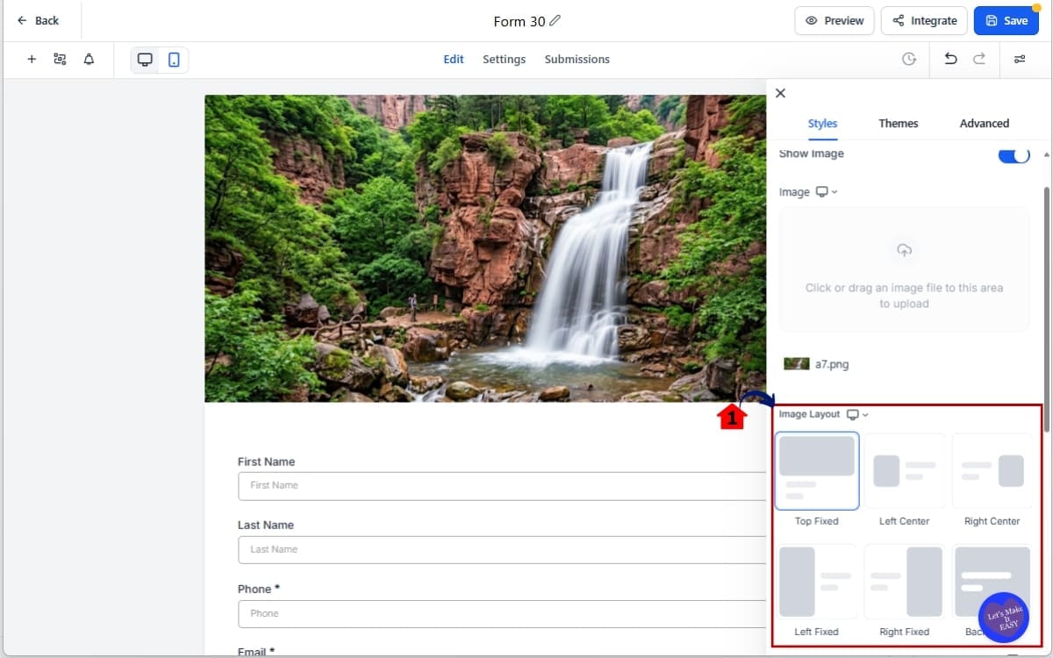Save the form
The image size is (1053, 658).
click(1006, 20)
